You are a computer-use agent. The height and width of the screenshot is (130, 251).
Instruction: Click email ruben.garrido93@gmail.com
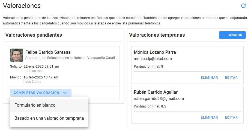point(159,99)
